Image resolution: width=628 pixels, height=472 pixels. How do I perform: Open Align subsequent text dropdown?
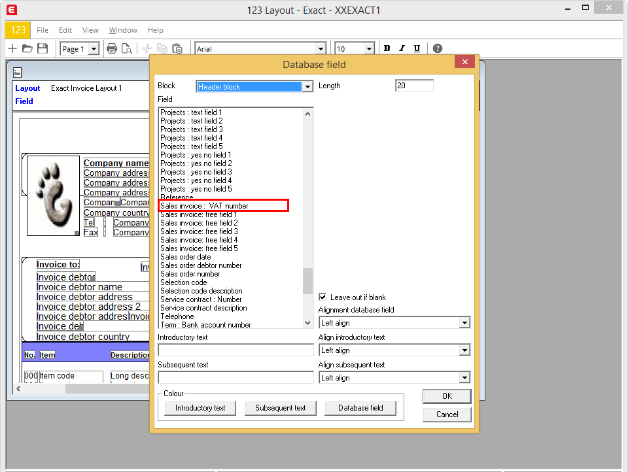[x=464, y=377]
